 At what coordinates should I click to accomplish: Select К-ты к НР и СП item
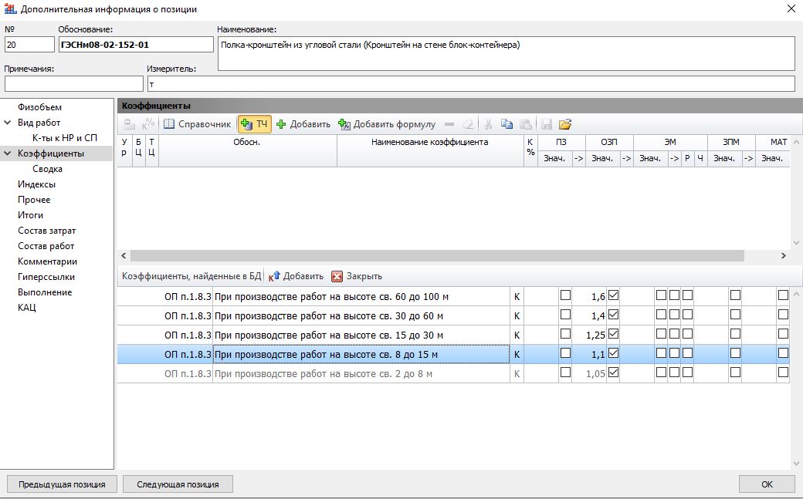coord(65,138)
